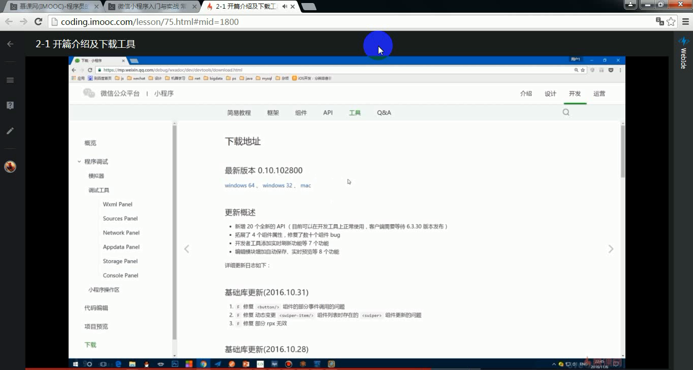Open a new Chrome tab
Screen dimensions: 693x370
pyautogui.click(x=308, y=7)
